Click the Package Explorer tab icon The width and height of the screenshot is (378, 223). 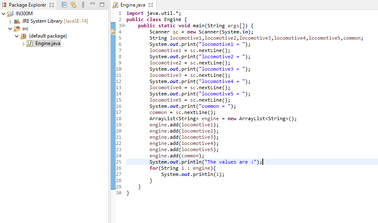(5, 5)
